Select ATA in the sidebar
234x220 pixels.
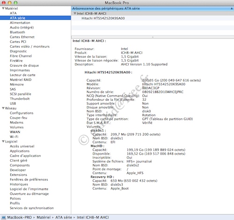point(13,13)
